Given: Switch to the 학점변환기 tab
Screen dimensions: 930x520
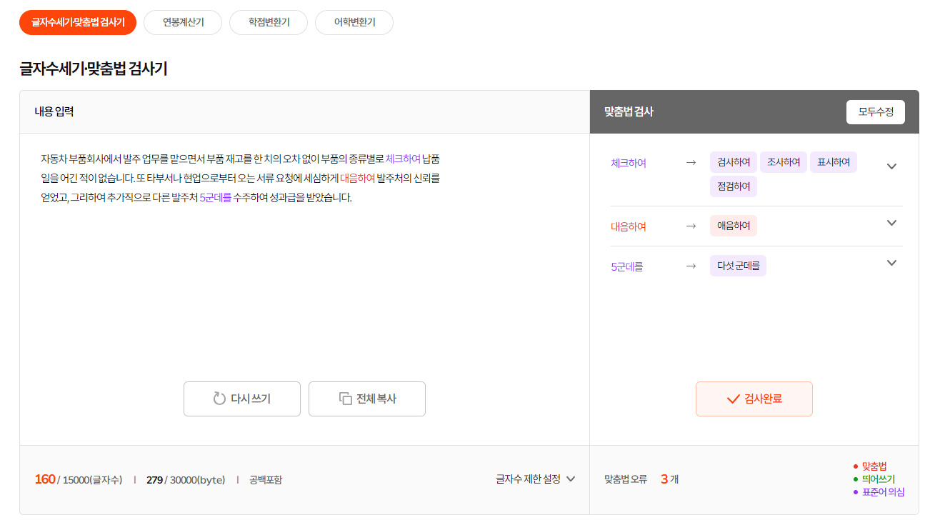Looking at the screenshot, I should coord(269,22).
